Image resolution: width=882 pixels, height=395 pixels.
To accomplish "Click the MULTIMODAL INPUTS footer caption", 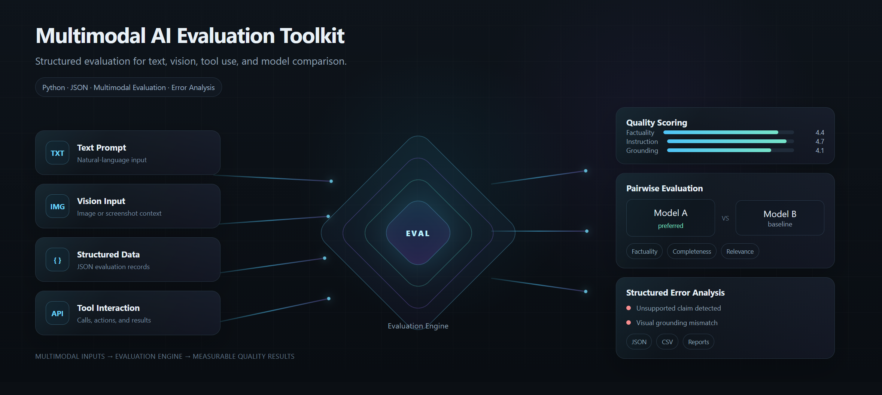I will [x=165, y=357].
